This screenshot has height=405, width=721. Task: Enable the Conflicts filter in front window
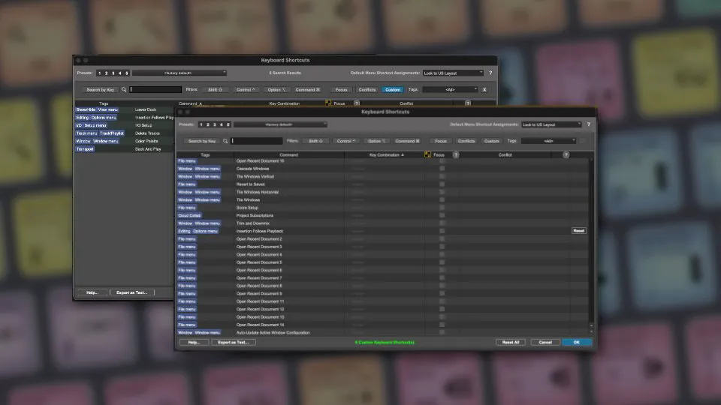tap(466, 141)
